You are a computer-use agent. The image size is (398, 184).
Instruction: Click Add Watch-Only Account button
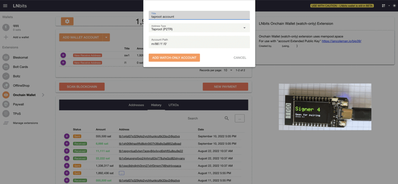[x=174, y=57]
